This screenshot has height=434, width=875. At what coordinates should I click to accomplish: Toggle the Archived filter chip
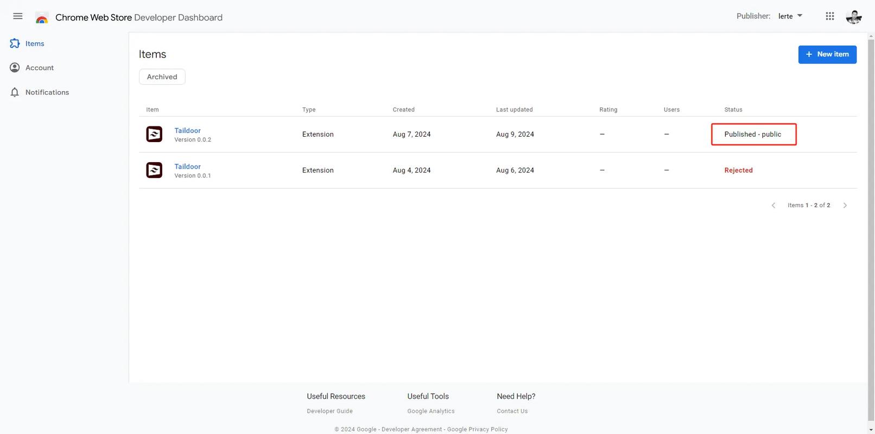(x=162, y=77)
